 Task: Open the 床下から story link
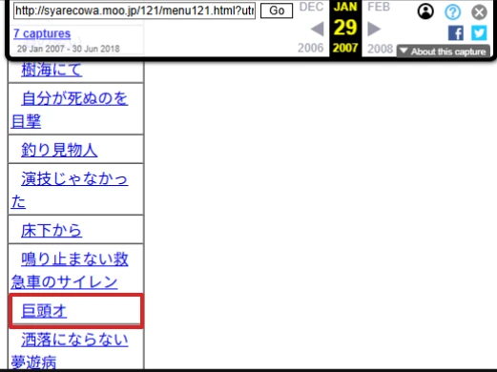tap(52, 231)
